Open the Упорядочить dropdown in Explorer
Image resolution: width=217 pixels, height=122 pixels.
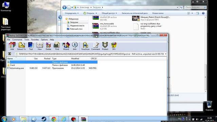[x=72, y=13]
